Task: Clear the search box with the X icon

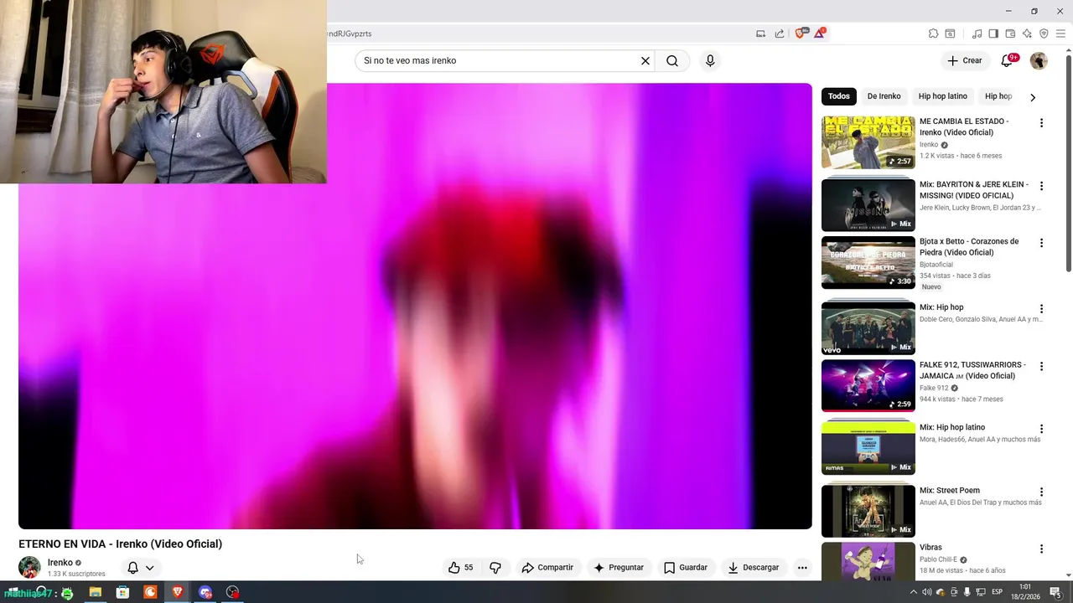Action: (645, 61)
